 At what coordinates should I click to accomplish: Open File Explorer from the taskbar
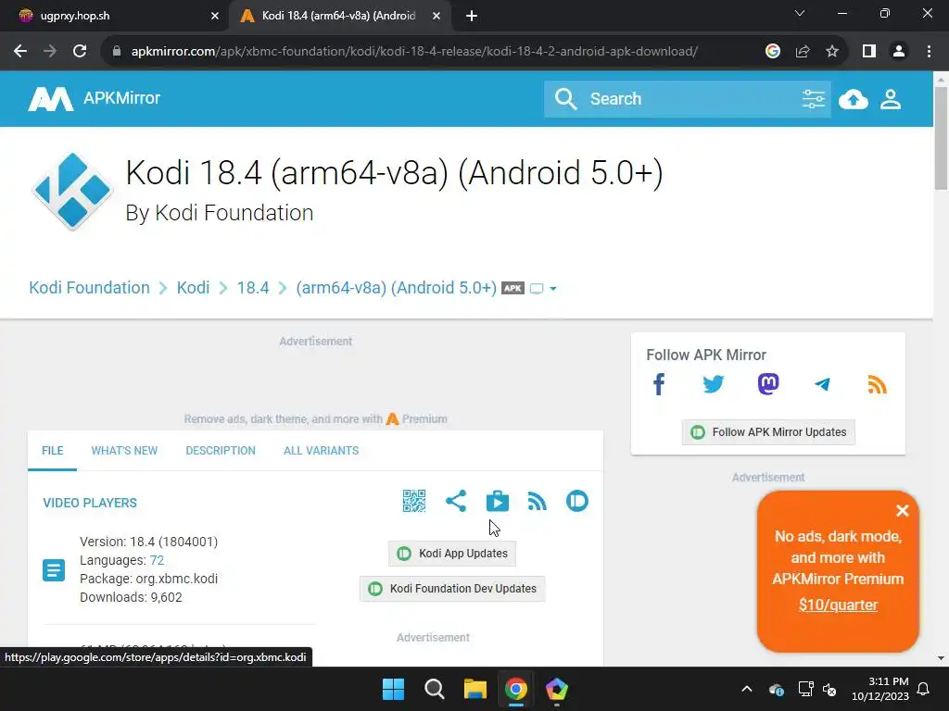coord(475,689)
